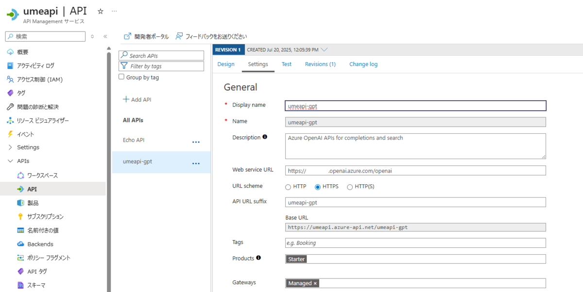
Task: Click the Display name field
Action: (x=415, y=106)
